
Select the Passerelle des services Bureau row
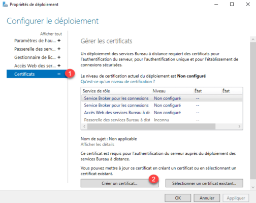point(162,120)
